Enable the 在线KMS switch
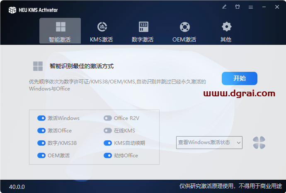The height and width of the screenshot is (193, 286). (108, 131)
